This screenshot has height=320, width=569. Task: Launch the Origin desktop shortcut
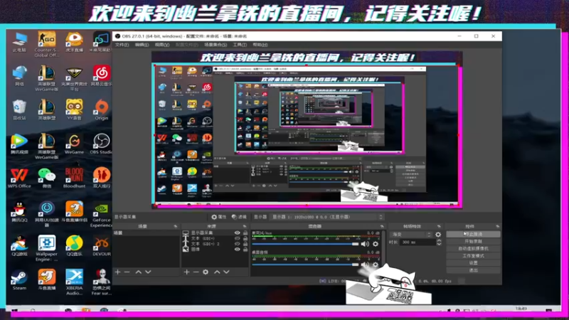pos(101,110)
